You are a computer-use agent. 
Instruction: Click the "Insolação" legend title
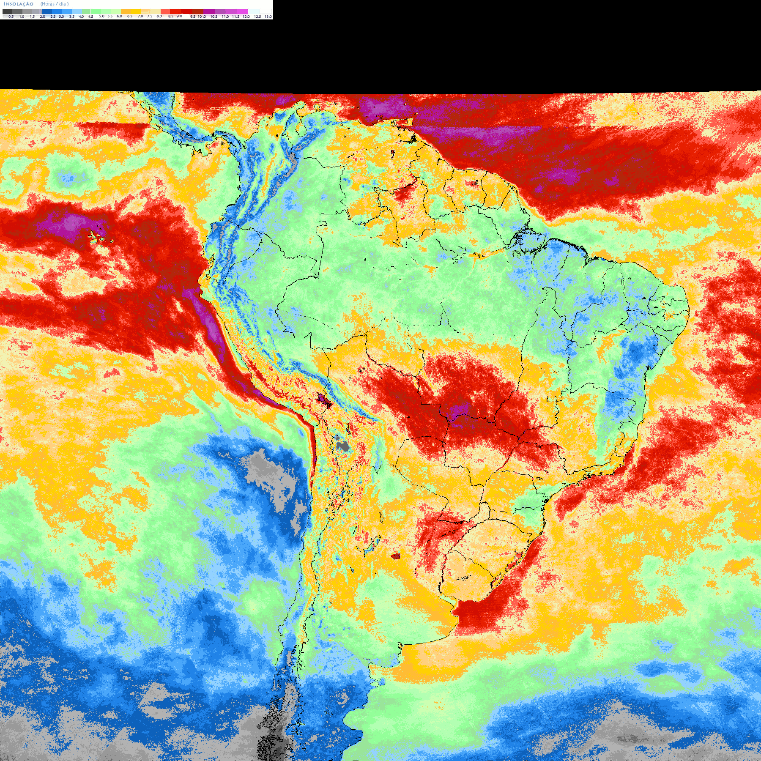click(x=19, y=4)
